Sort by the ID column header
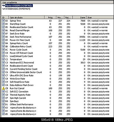This screenshot has width=114, height=122. point(5,18)
